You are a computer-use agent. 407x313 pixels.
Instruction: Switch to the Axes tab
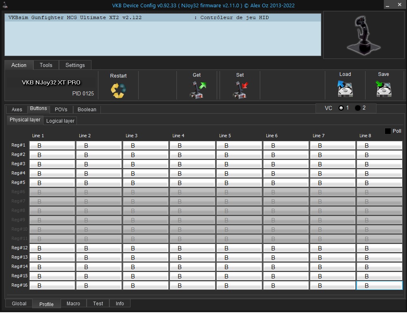point(17,109)
